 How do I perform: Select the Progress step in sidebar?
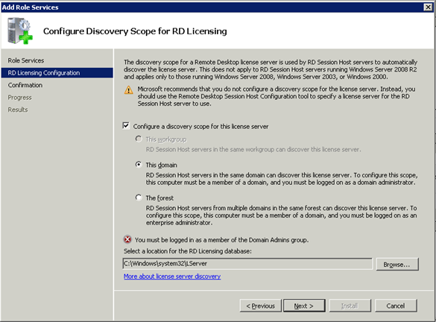point(19,98)
